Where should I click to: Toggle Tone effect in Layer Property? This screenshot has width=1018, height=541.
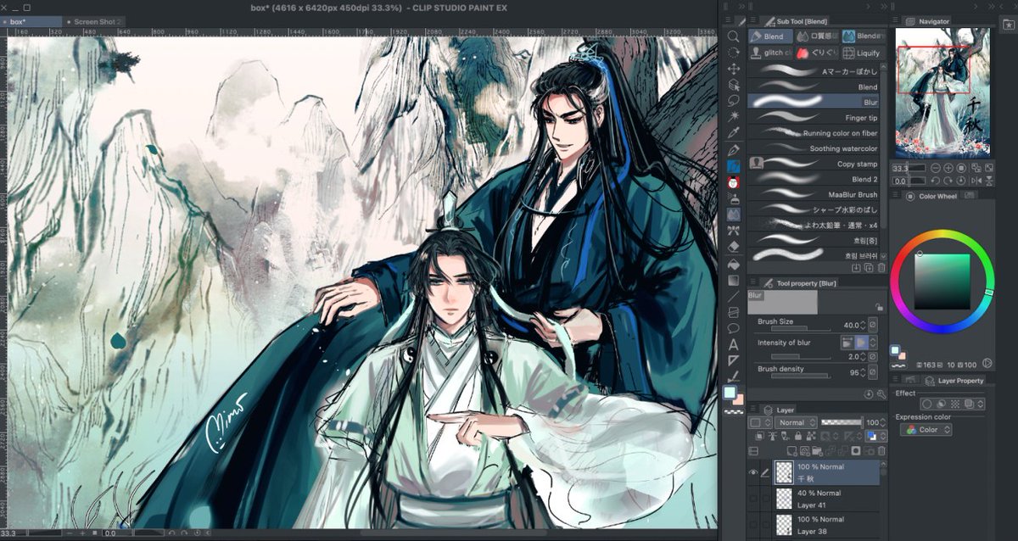tap(955, 404)
